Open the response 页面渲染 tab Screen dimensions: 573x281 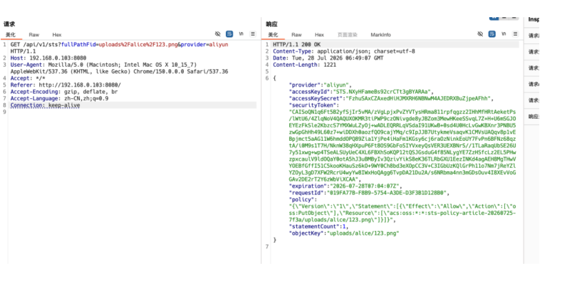347,34
